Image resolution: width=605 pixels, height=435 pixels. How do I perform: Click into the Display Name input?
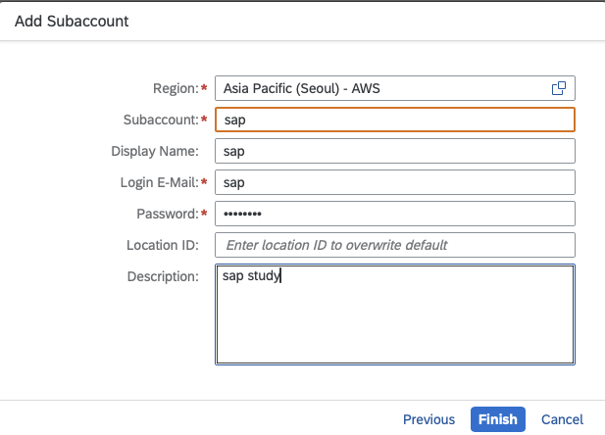[394, 151]
